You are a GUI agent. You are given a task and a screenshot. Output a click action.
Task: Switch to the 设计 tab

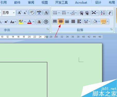(98, 3)
